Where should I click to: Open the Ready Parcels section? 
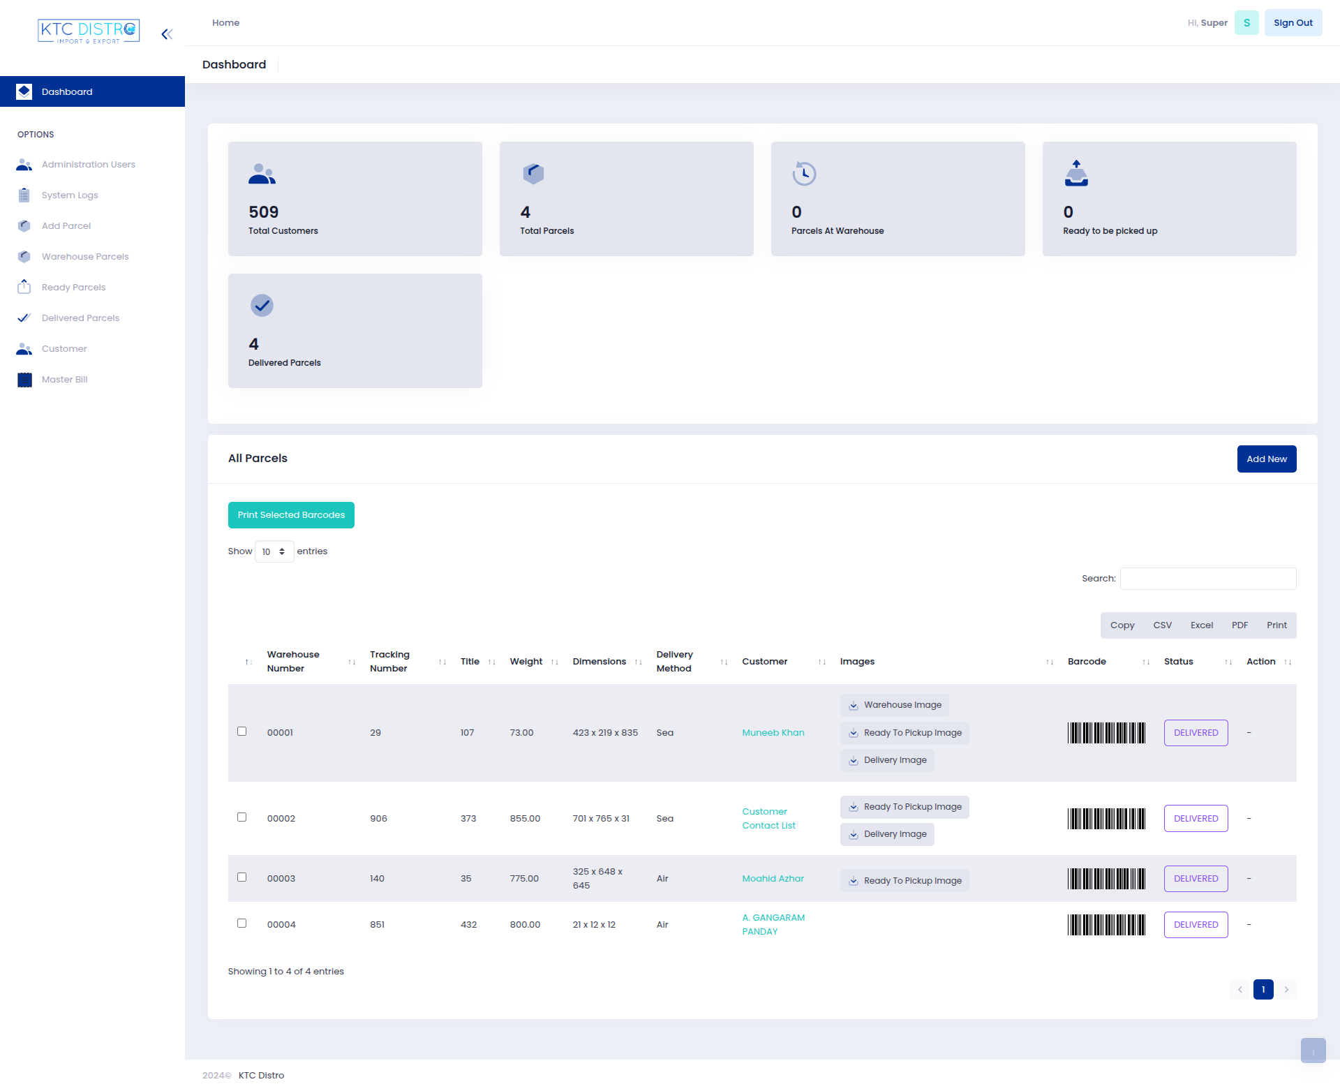[x=73, y=287]
